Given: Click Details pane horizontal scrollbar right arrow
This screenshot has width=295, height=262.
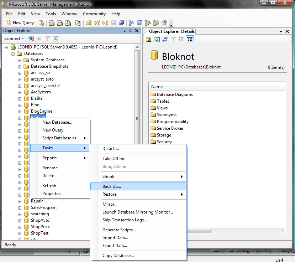Looking at the screenshot, I should 283,231.
